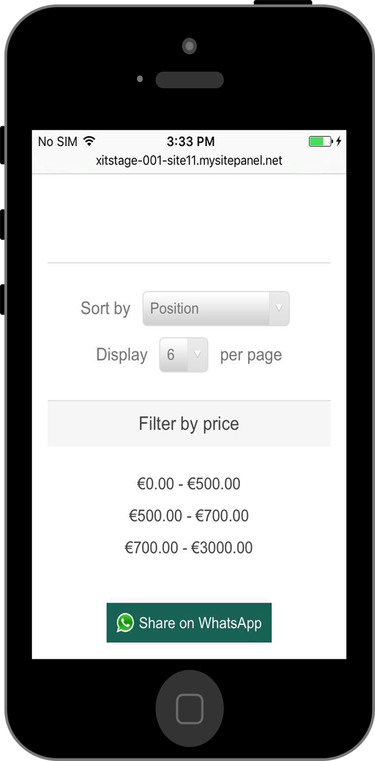Screen dimensions: 375x761
Task: Click the 'Filter by price' header
Action: [189, 424]
